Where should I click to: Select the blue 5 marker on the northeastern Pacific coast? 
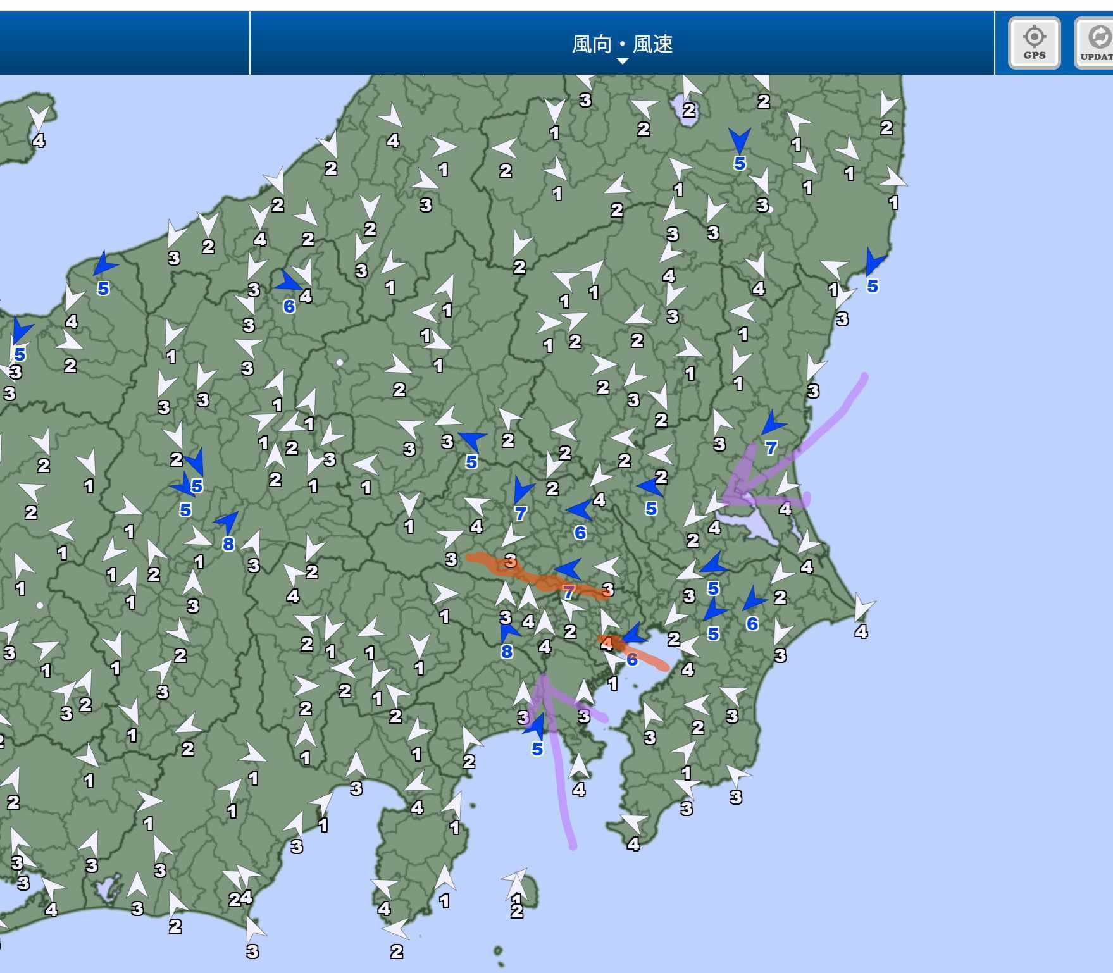click(874, 272)
